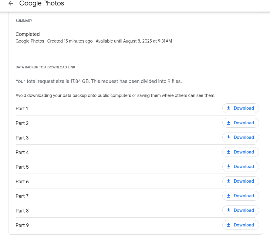Click the Part 4 label
This screenshot has width=270, height=238.
click(x=22, y=152)
